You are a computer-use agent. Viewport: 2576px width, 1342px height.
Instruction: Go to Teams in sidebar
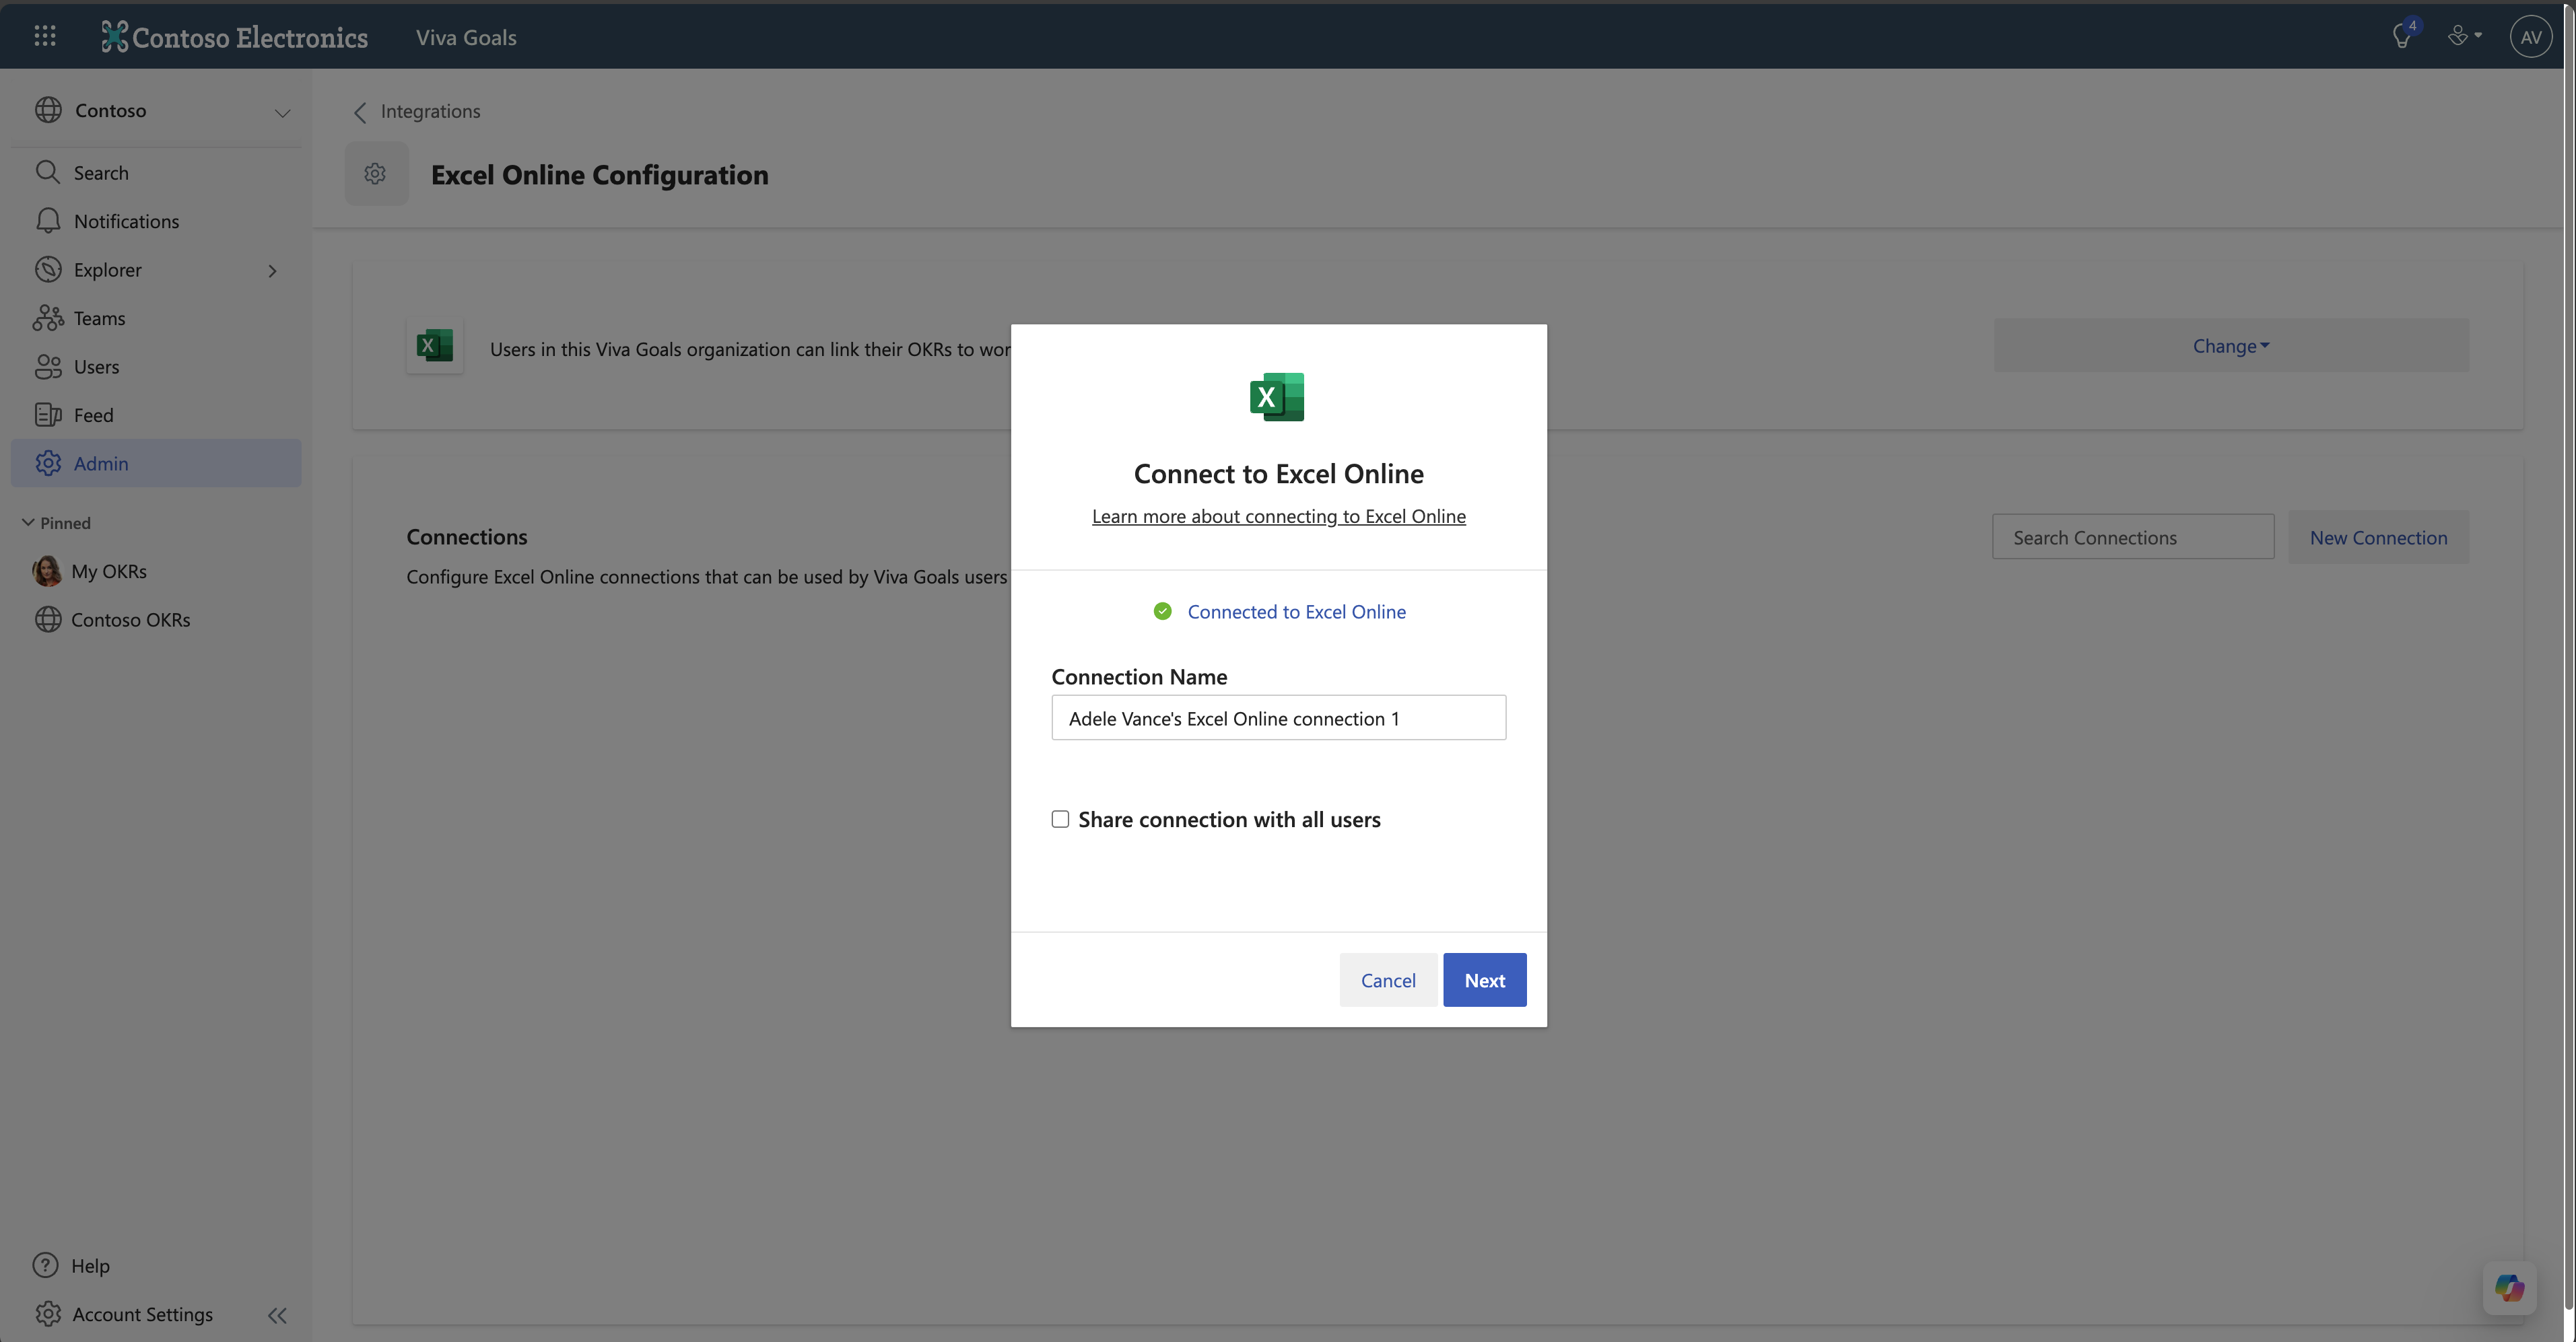point(99,318)
